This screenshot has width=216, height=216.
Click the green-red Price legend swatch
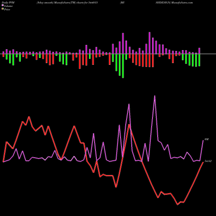pos(3,9)
